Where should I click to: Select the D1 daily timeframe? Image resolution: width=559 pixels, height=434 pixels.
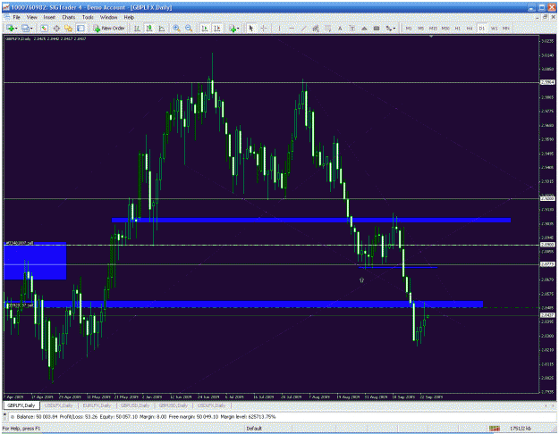click(482, 29)
